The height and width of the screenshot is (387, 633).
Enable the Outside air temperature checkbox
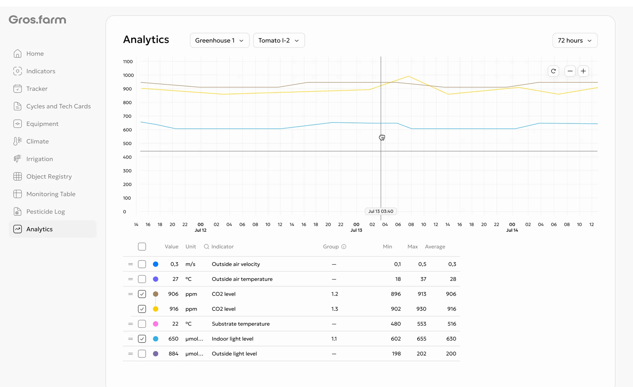tap(142, 279)
